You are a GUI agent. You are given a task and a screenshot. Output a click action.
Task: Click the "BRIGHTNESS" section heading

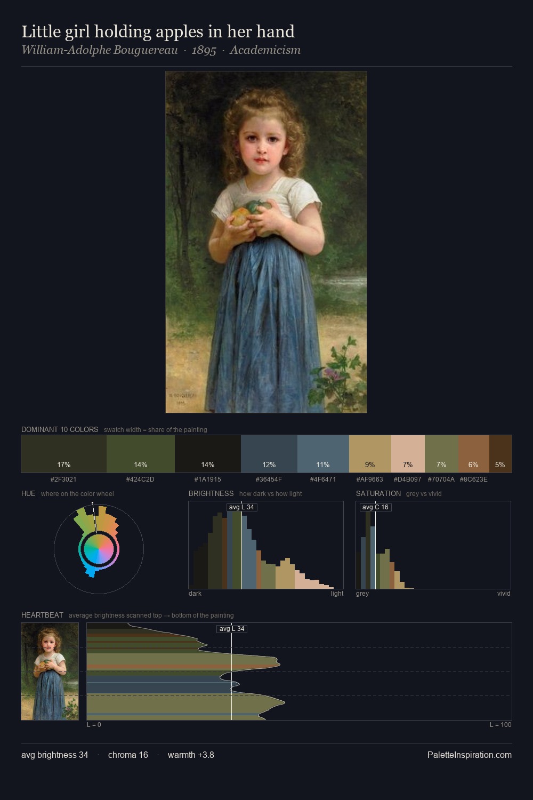(211, 493)
